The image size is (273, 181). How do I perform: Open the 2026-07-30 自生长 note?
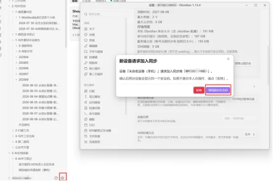[x=39, y=23]
